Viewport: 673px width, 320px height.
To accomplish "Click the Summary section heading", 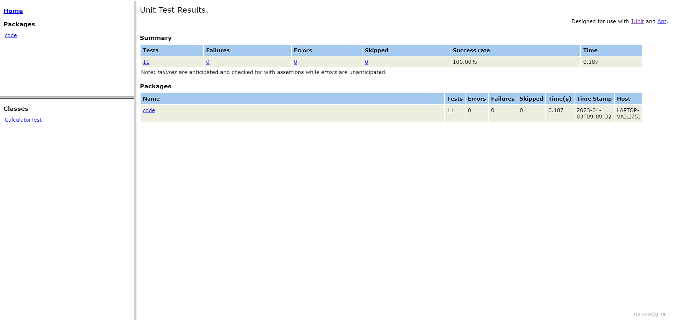I will click(x=156, y=38).
